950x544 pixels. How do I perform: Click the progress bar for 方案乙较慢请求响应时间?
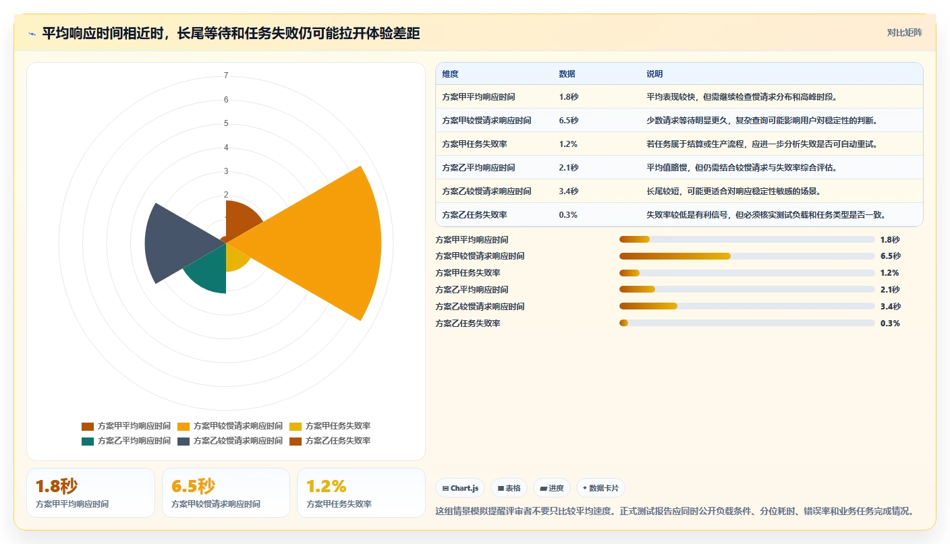coord(747,307)
